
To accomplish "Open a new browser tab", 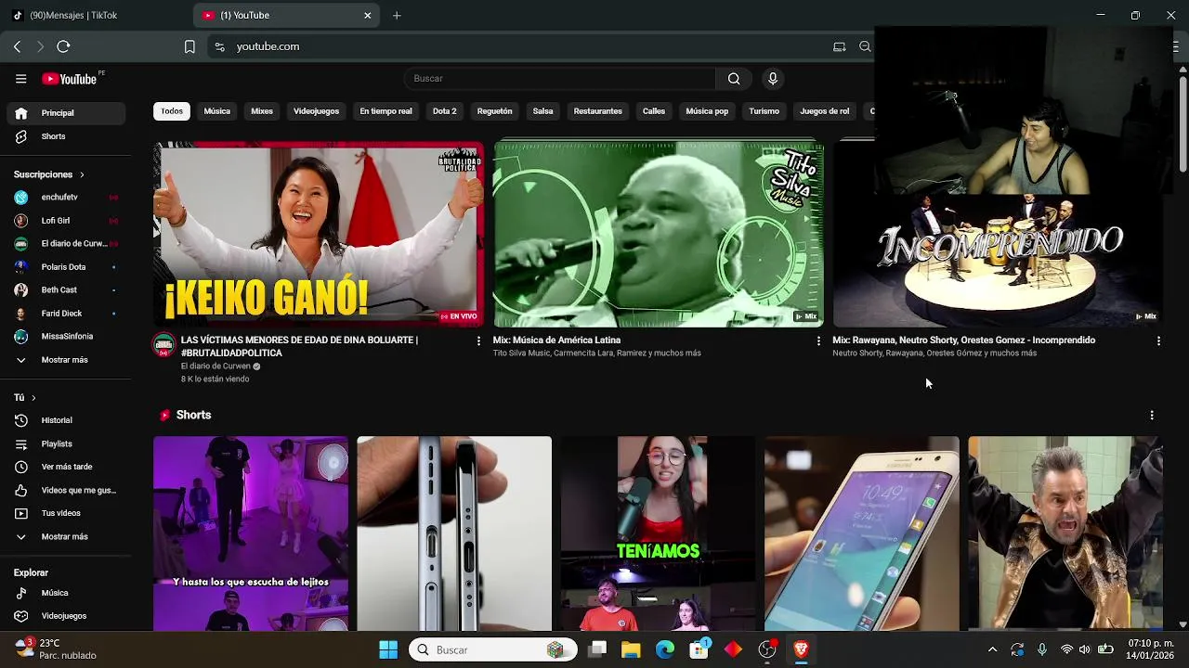I will tap(397, 15).
